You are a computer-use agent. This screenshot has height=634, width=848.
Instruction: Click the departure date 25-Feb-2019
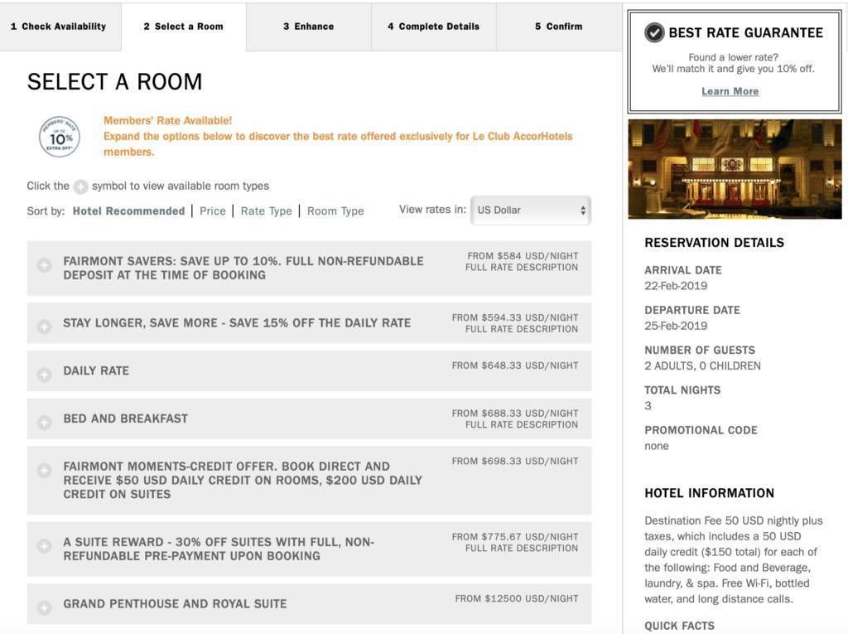(676, 326)
